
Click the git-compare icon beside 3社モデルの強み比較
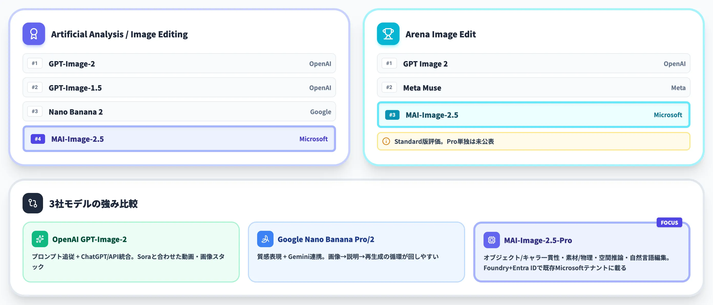(33, 203)
